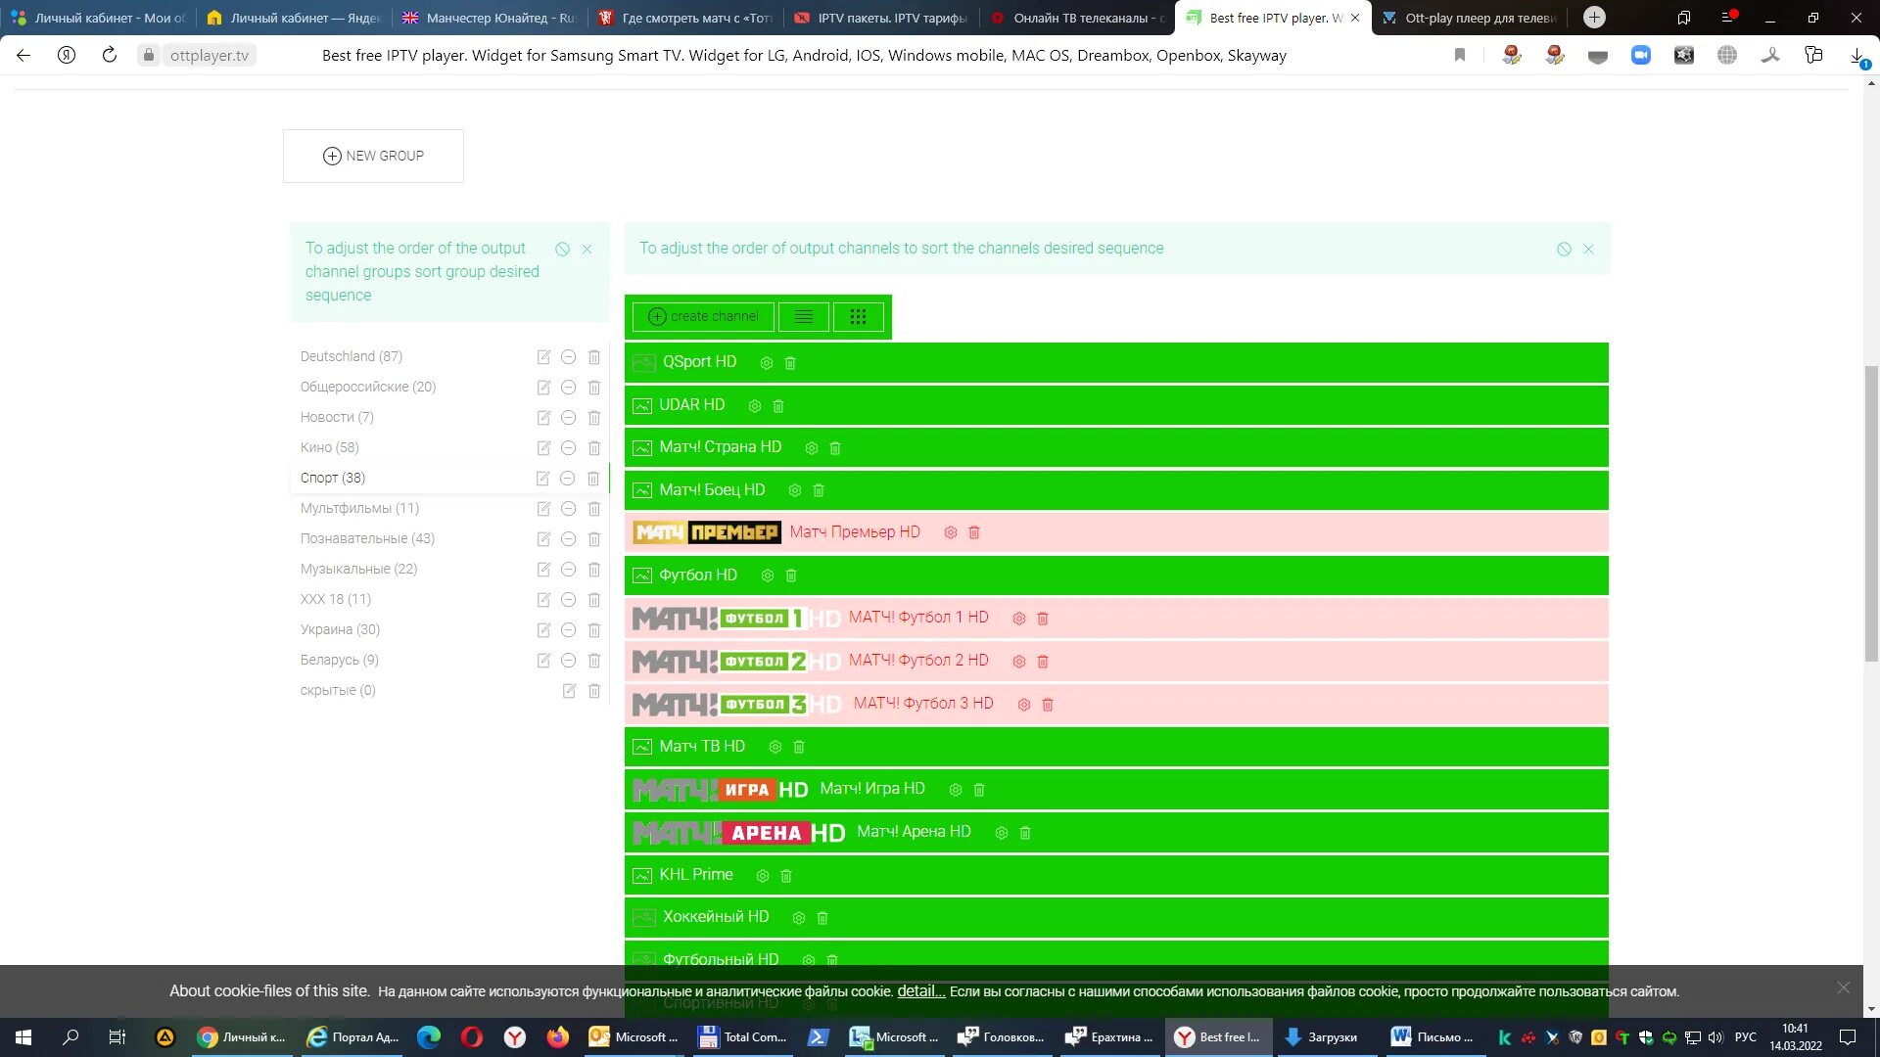
Task: Create a NEW GROUP
Action: tap(373, 157)
